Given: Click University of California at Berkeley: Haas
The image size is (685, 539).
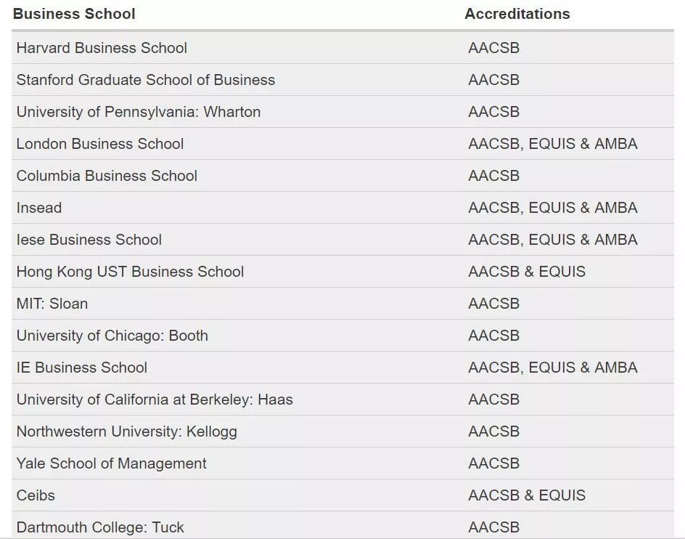Looking at the screenshot, I should (155, 400).
